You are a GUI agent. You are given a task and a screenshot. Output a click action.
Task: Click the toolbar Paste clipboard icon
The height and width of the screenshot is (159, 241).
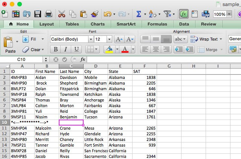[x=84, y=14]
